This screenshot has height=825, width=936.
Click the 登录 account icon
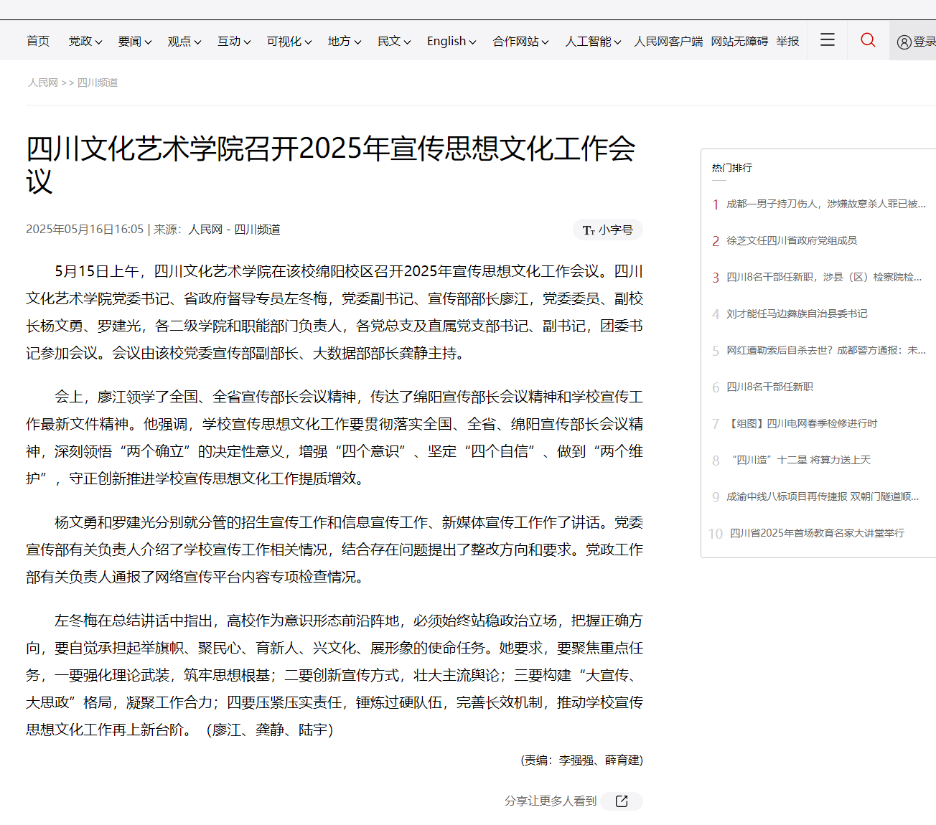coord(904,40)
